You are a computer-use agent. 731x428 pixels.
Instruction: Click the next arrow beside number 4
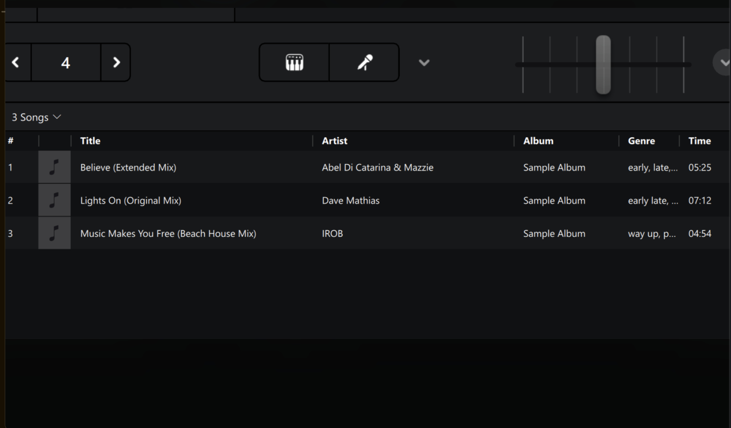point(116,62)
